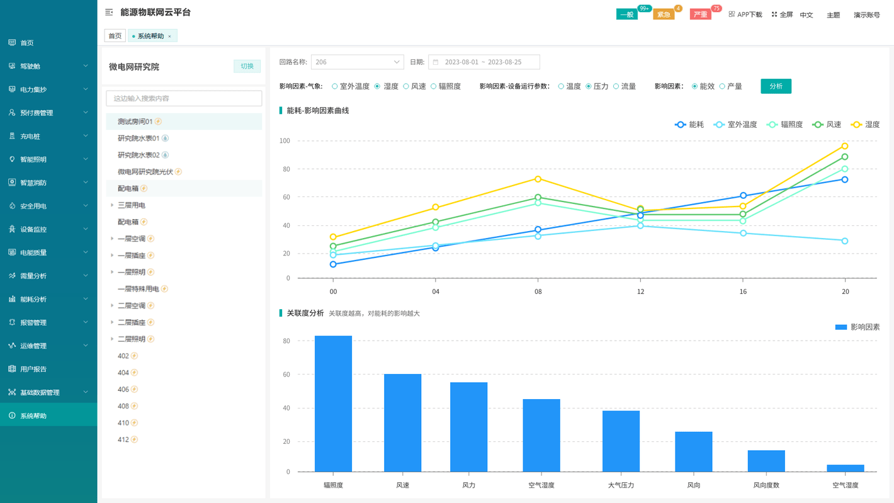Click the 预付费管理 user icon
Image resolution: width=894 pixels, height=503 pixels.
(x=12, y=113)
